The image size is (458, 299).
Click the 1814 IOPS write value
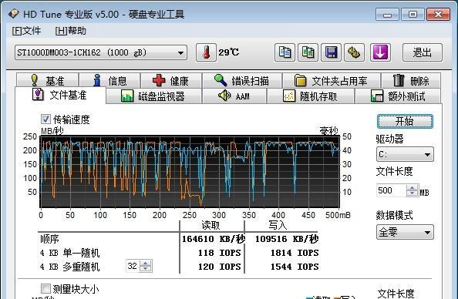(x=295, y=253)
